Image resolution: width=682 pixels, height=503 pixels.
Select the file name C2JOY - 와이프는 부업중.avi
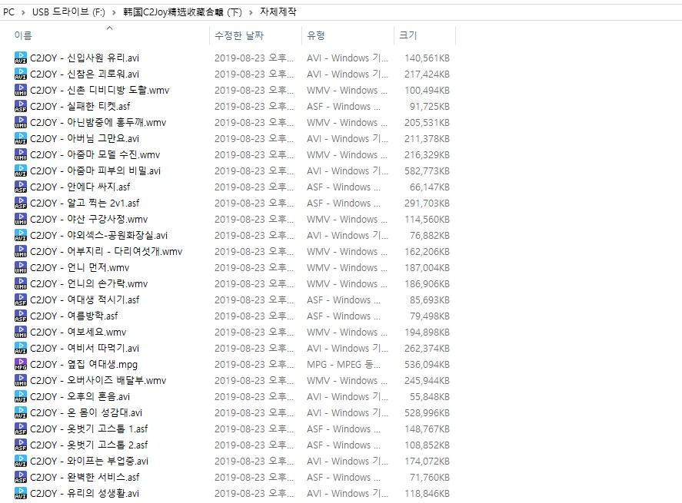tap(89, 461)
